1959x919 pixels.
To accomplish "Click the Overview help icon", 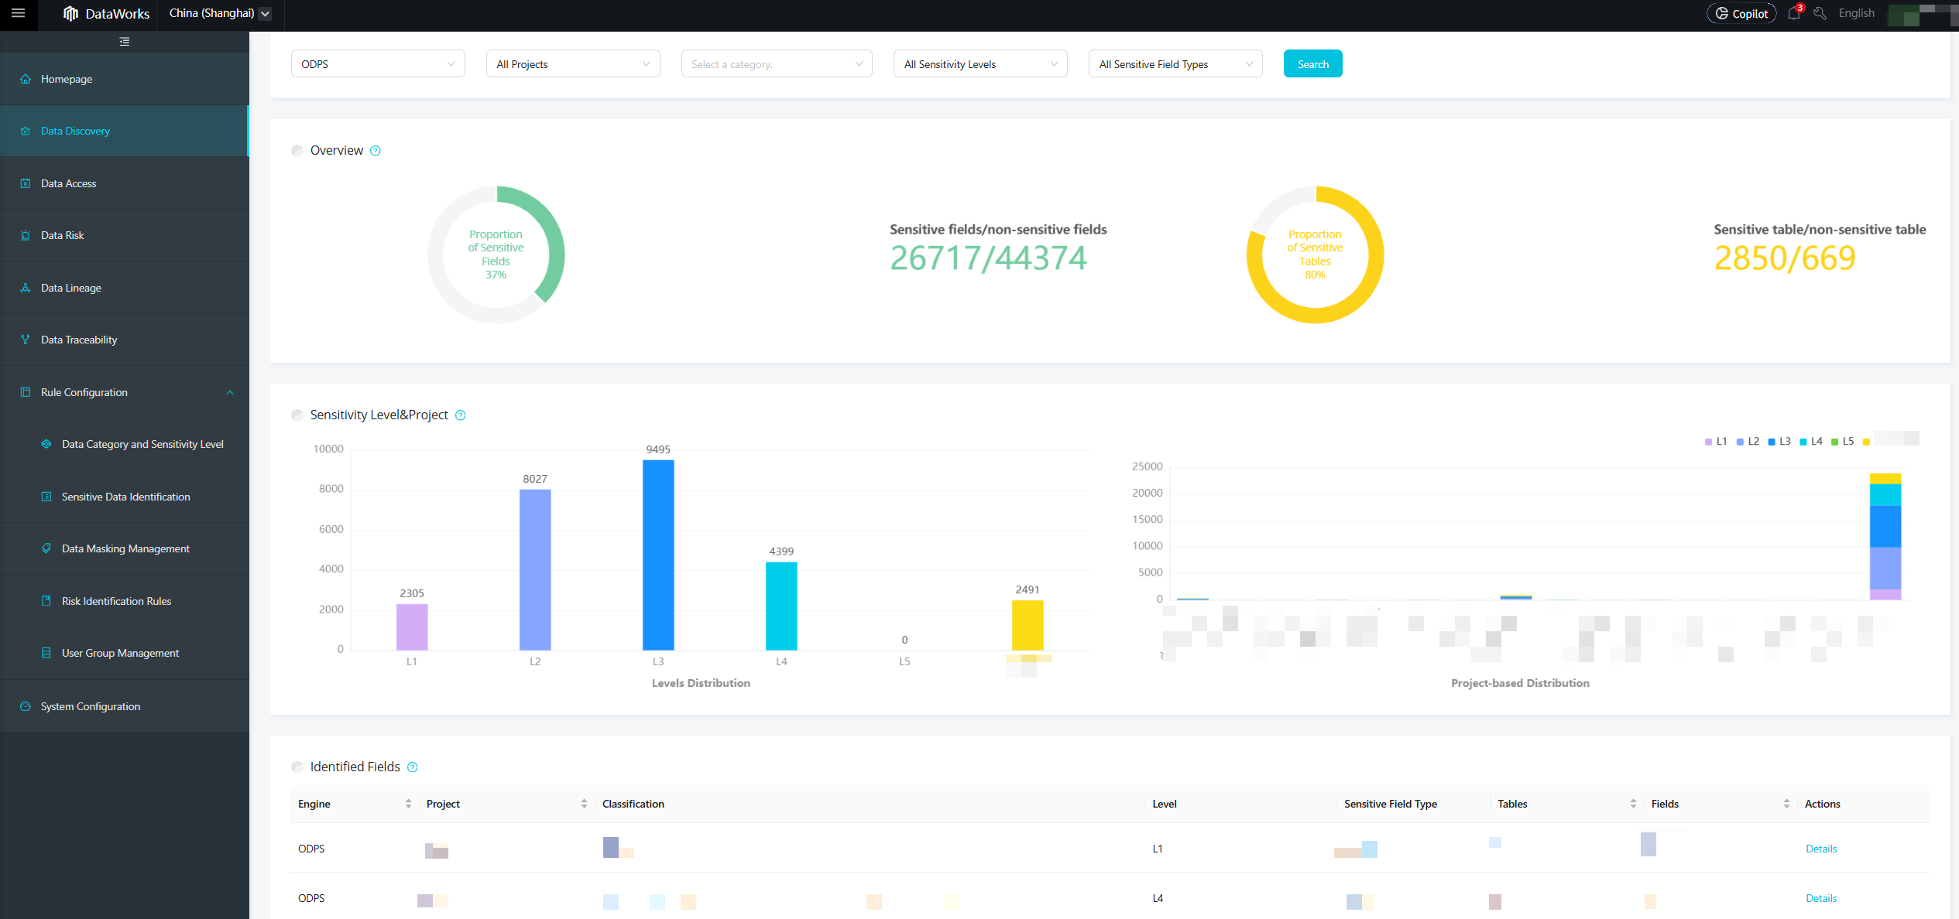I will pyautogui.click(x=376, y=151).
